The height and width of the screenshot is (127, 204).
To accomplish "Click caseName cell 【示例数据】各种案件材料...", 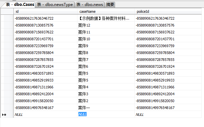I will pos(106,18).
